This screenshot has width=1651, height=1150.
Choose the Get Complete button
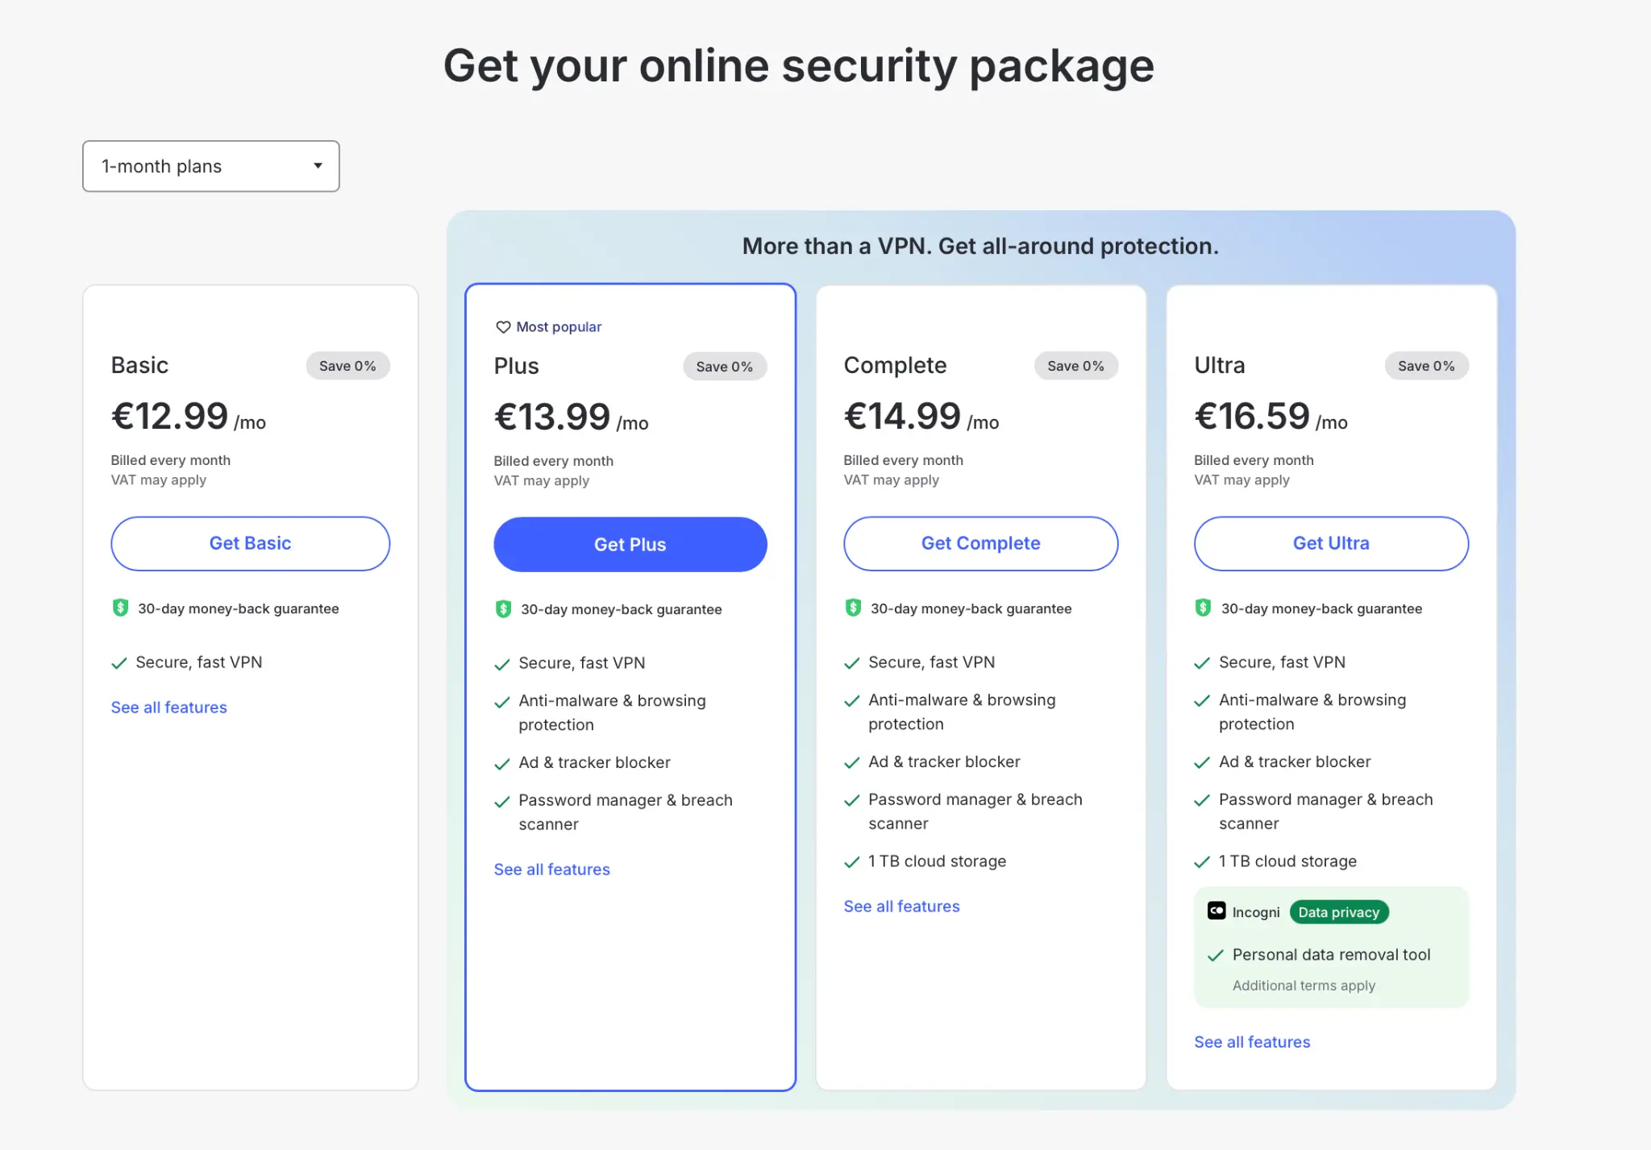coord(981,543)
